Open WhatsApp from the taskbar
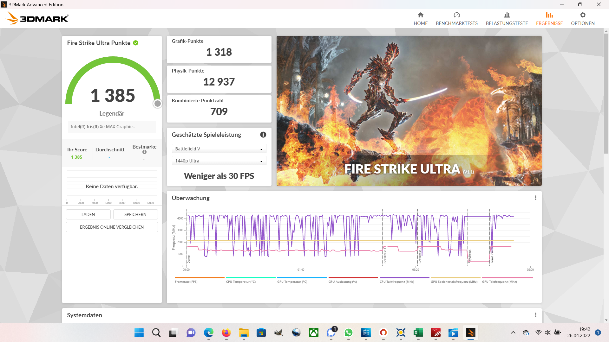 pyautogui.click(x=349, y=332)
